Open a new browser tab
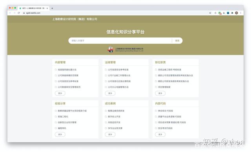Screen dimensions: 251x152 (x=52, y=8)
